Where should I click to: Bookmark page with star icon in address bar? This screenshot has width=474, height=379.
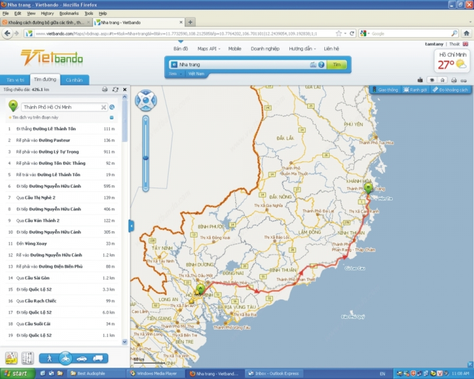pyautogui.click(x=339, y=33)
